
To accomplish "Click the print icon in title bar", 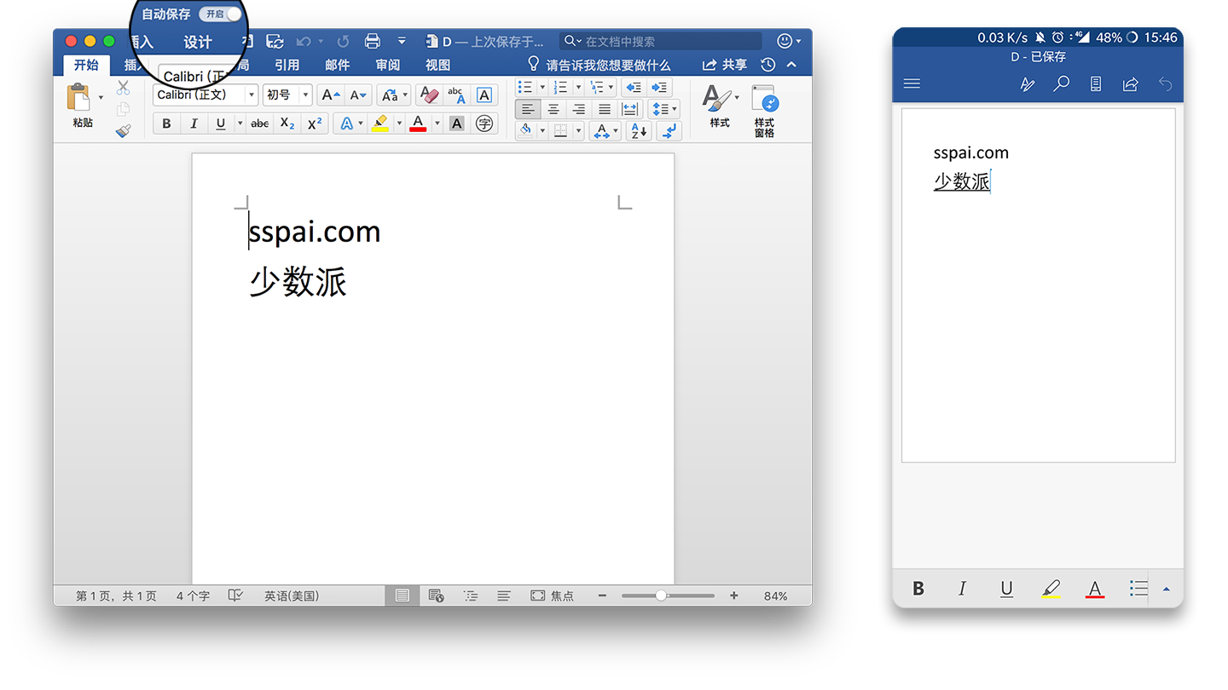I will pos(372,41).
